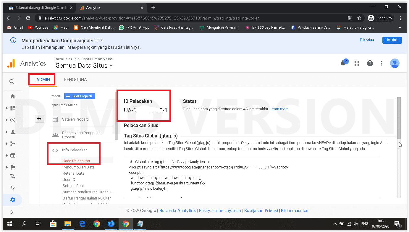Open Retensi Data
This screenshot has height=232, width=409.
[73, 173]
